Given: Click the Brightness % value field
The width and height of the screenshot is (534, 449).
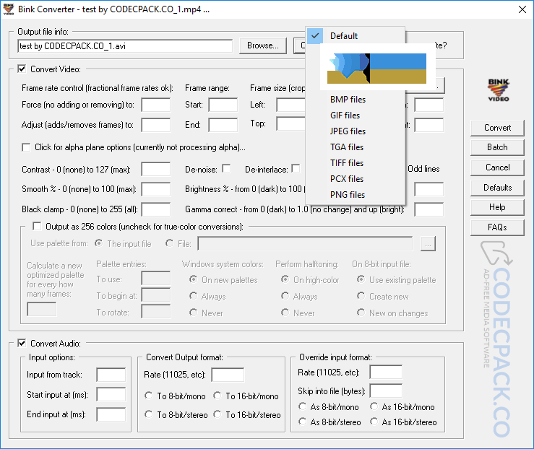Looking at the screenshot, I should point(429,189).
